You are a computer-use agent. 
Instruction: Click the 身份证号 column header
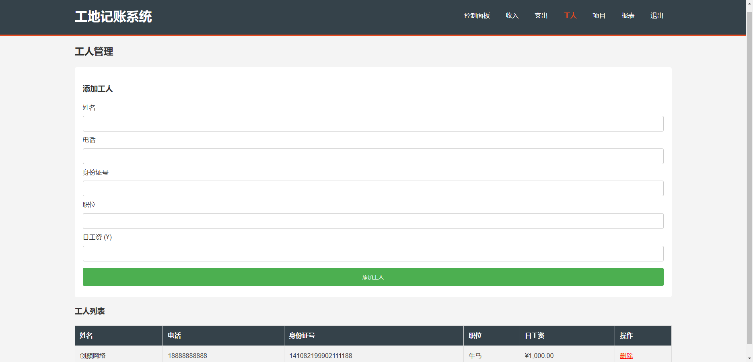pos(302,335)
